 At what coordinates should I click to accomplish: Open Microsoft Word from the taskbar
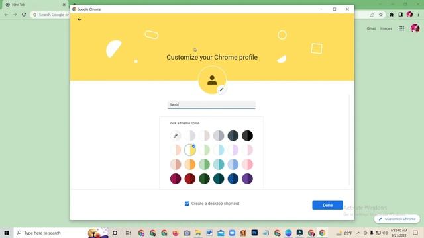coord(209,233)
